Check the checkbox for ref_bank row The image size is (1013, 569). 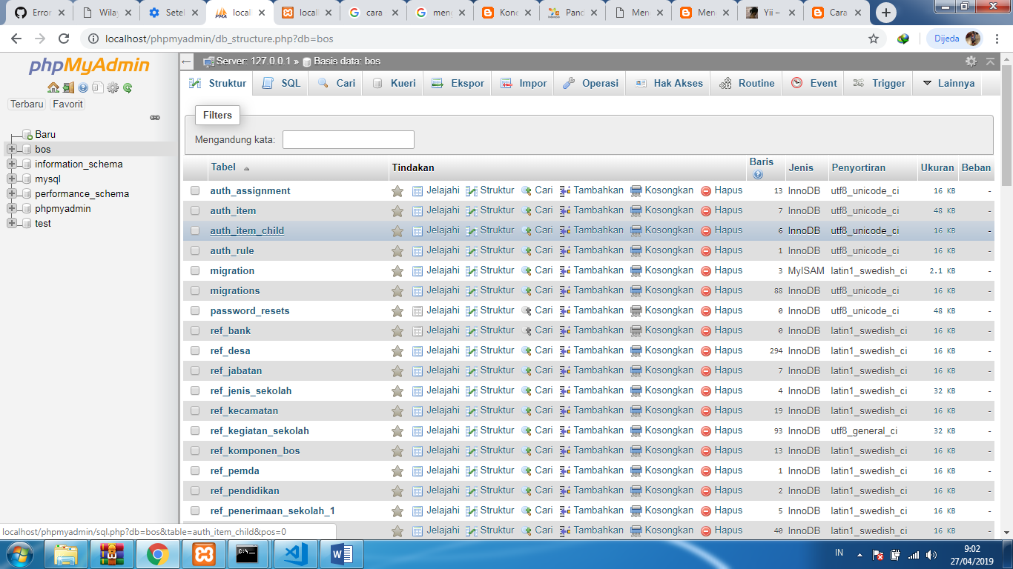[194, 330]
